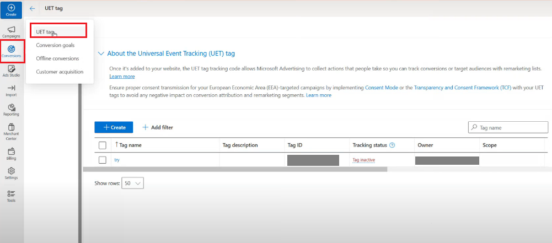The width and height of the screenshot is (552, 243).
Task: Open Campaigns from the sidebar
Action: (x=11, y=32)
